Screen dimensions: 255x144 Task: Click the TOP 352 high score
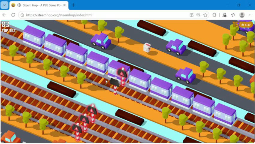[x=9, y=31]
